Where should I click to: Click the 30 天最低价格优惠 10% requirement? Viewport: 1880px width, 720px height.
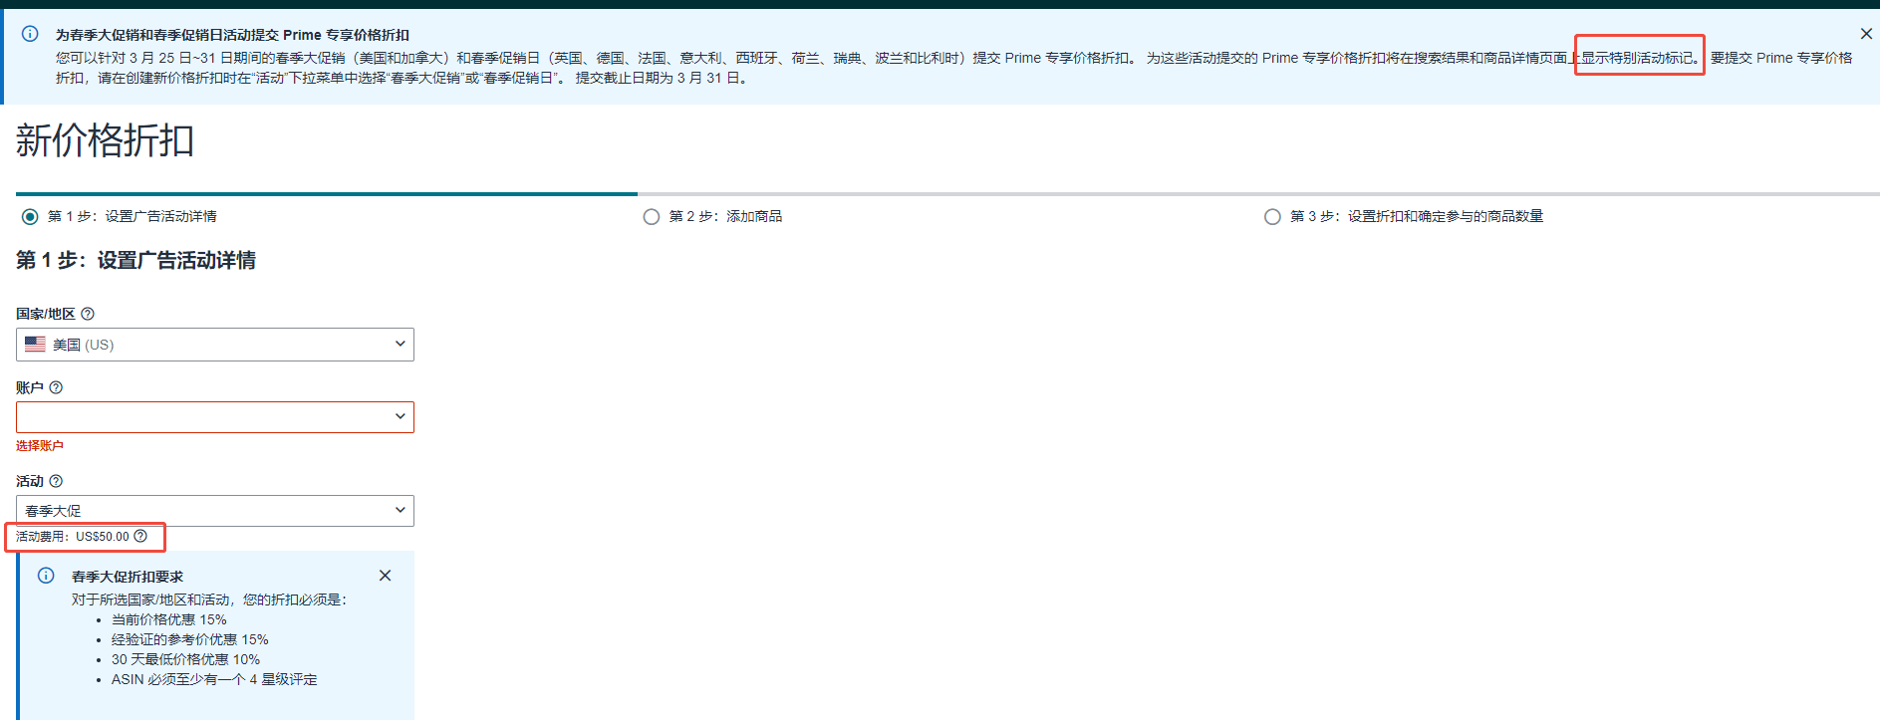[185, 659]
